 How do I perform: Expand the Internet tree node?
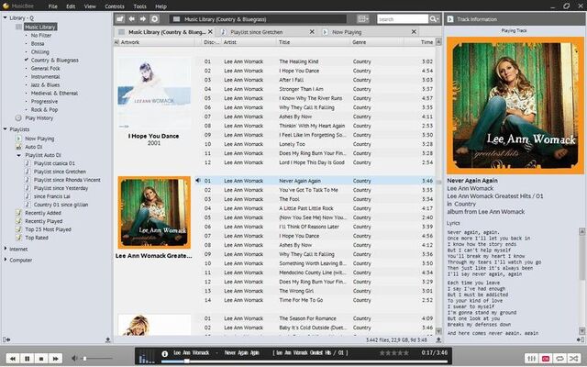(x=5, y=249)
